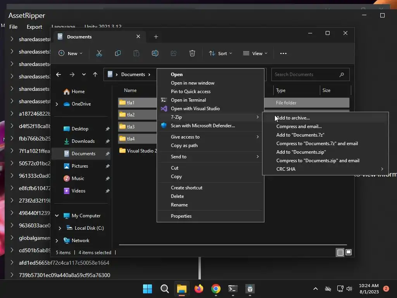Click the taskbar clock and date
This screenshot has height=298, width=397.
(x=369, y=289)
